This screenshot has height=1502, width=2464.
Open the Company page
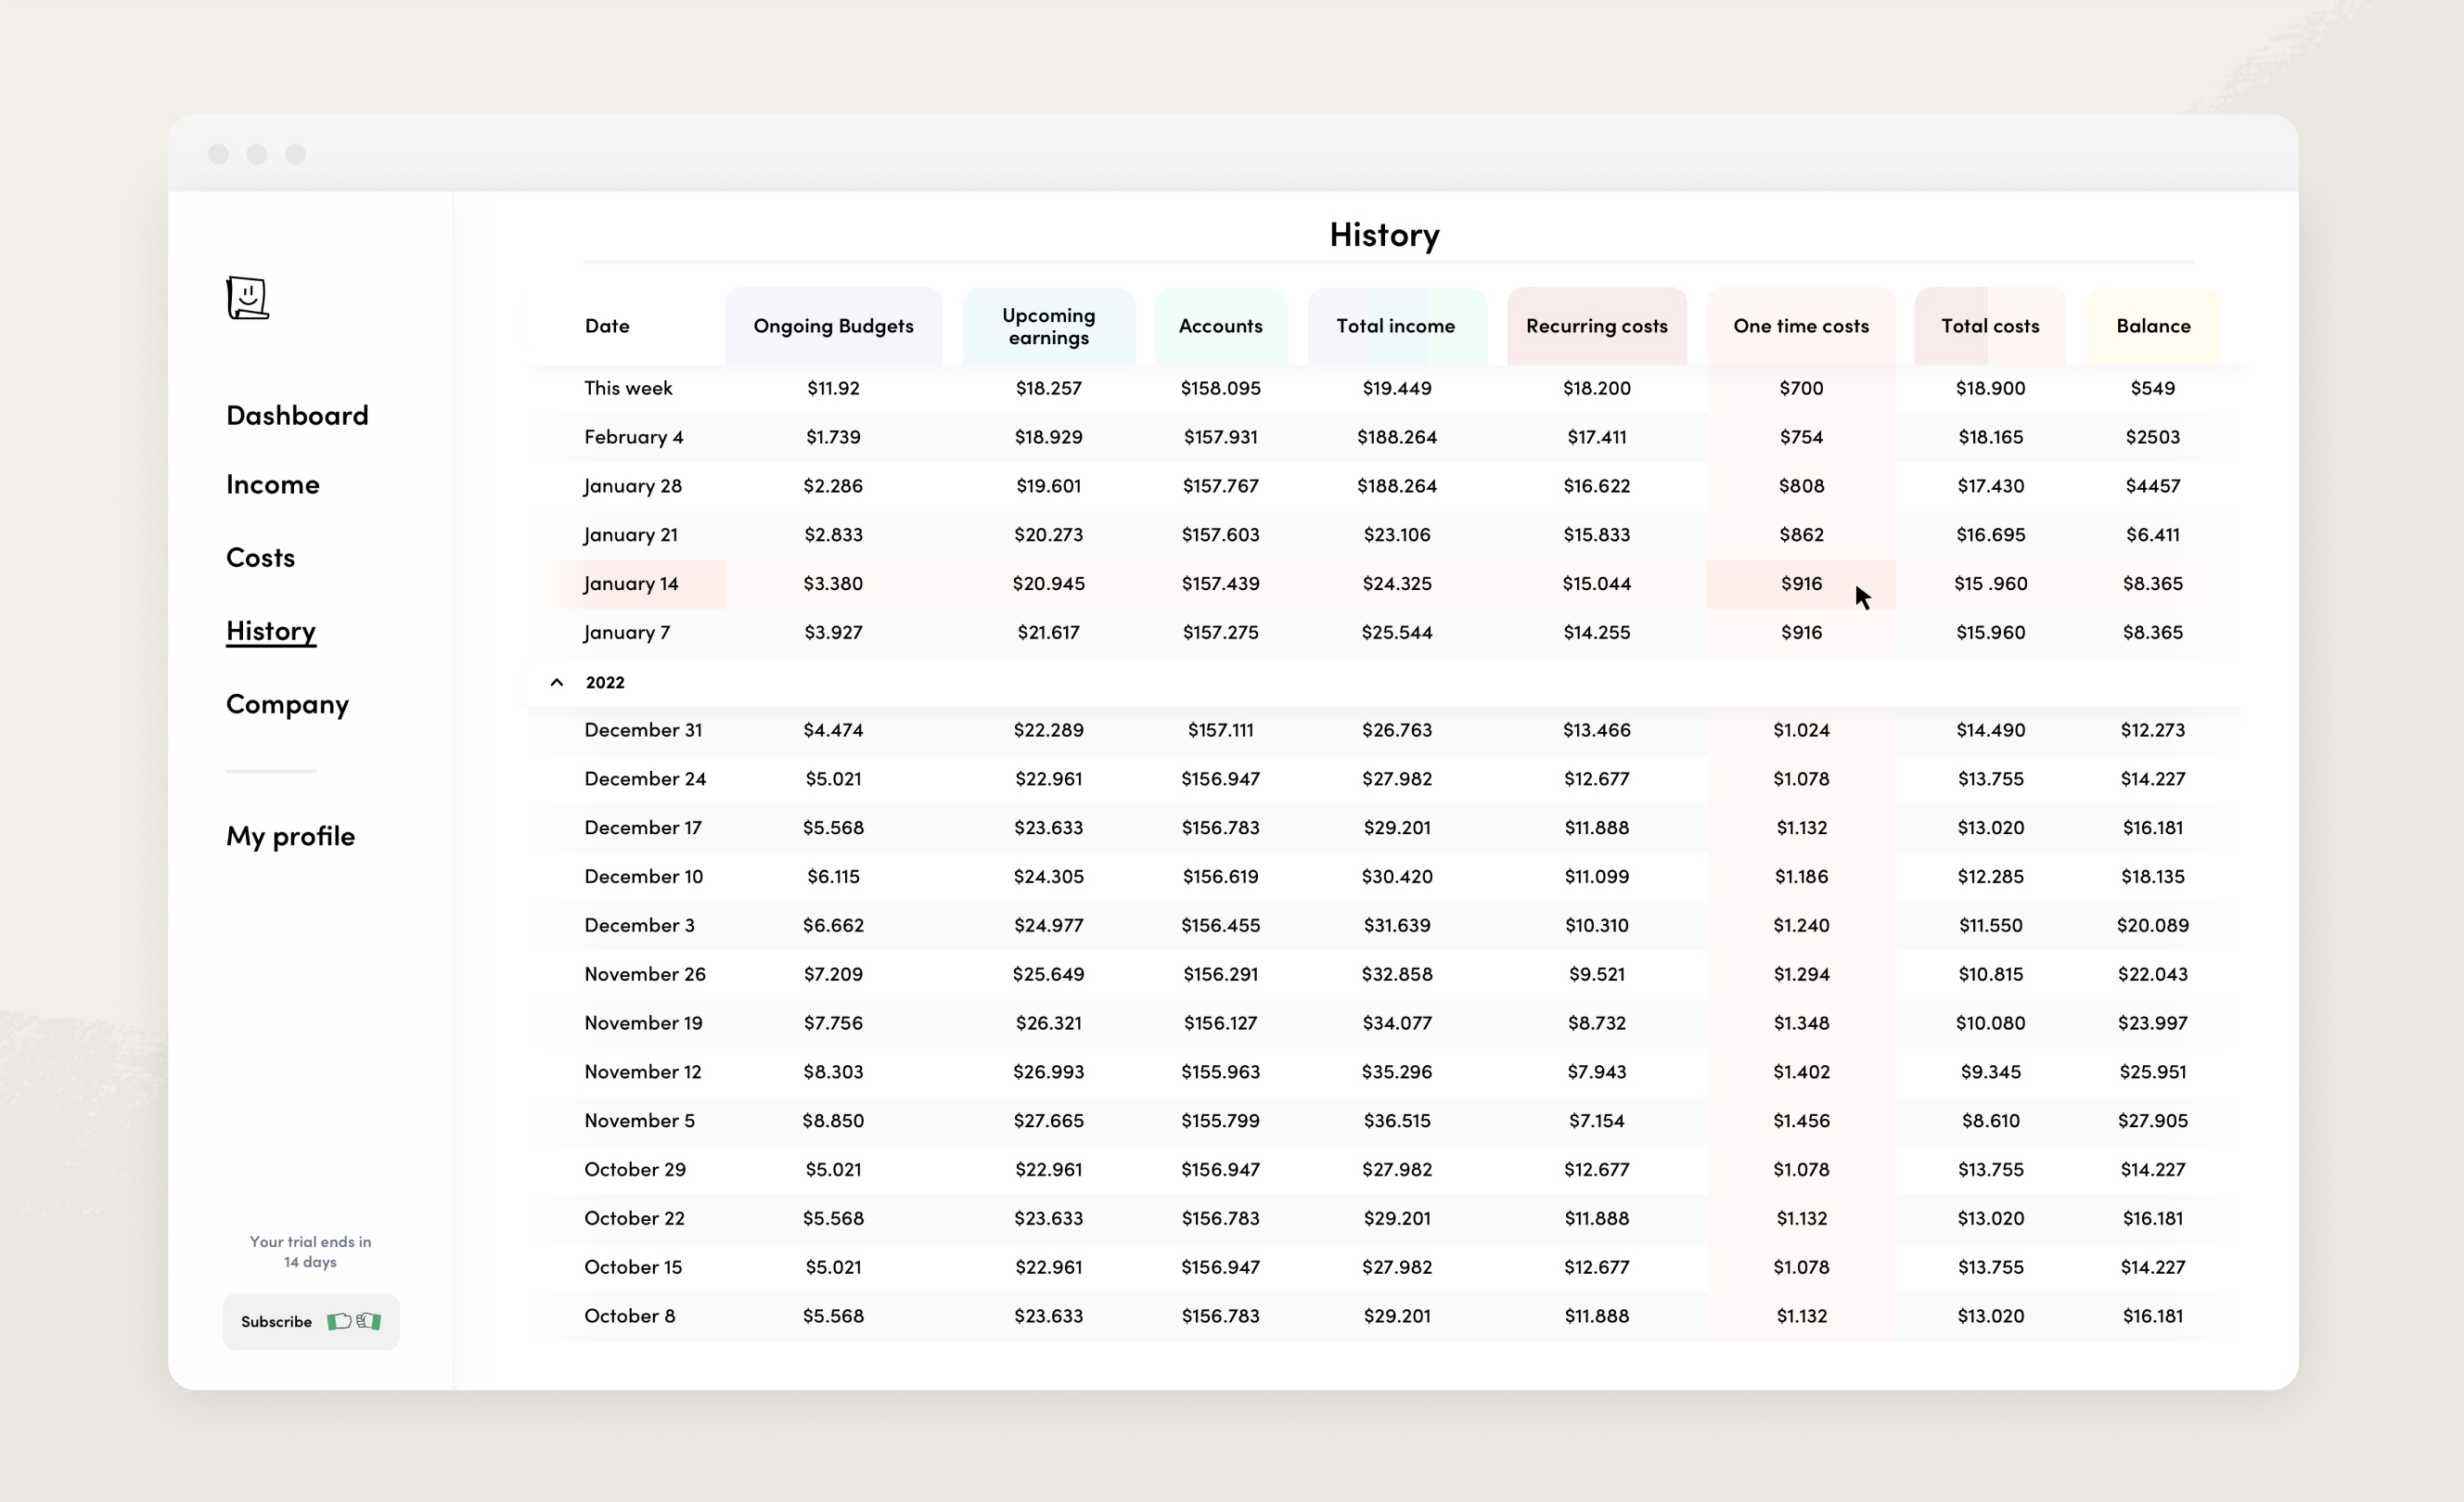(x=287, y=704)
